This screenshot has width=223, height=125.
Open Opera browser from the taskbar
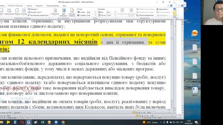click(x=22, y=122)
